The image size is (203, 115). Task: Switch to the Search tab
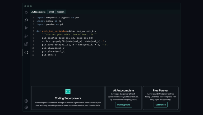[61, 12]
